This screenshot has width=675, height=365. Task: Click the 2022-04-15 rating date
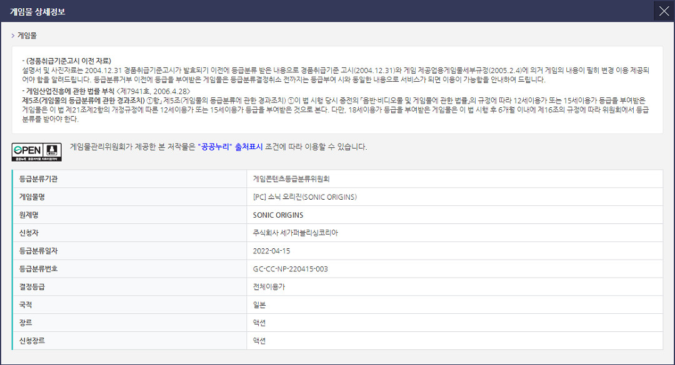pyautogui.click(x=271, y=251)
